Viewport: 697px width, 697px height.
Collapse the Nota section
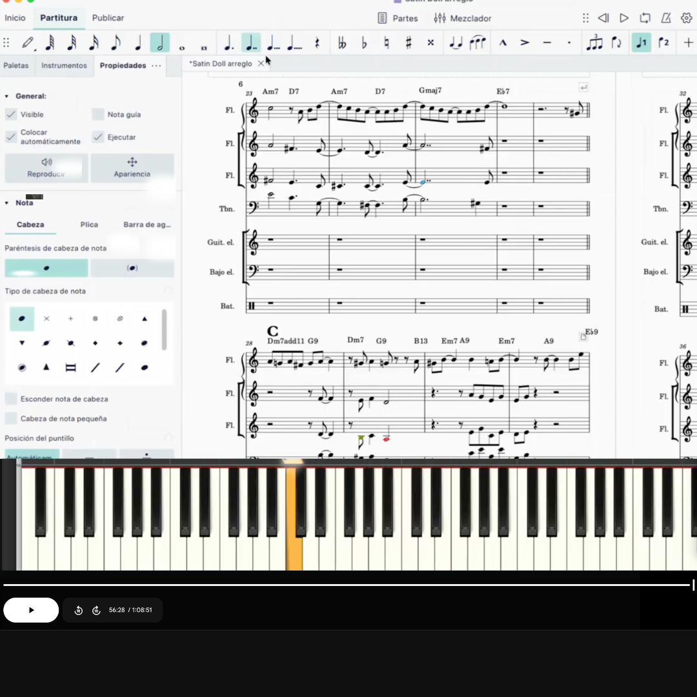pyautogui.click(x=6, y=203)
